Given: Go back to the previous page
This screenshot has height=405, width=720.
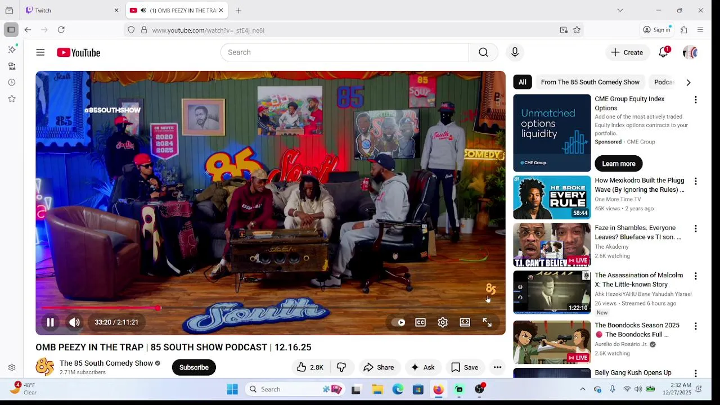Looking at the screenshot, I should (28, 30).
